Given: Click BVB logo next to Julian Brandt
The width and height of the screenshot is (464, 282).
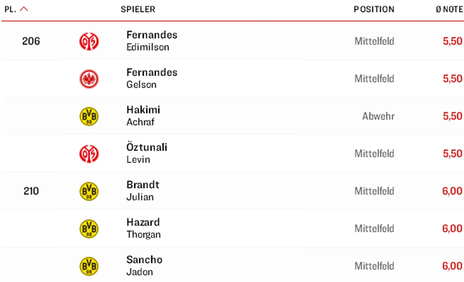Looking at the screenshot, I should [89, 191].
